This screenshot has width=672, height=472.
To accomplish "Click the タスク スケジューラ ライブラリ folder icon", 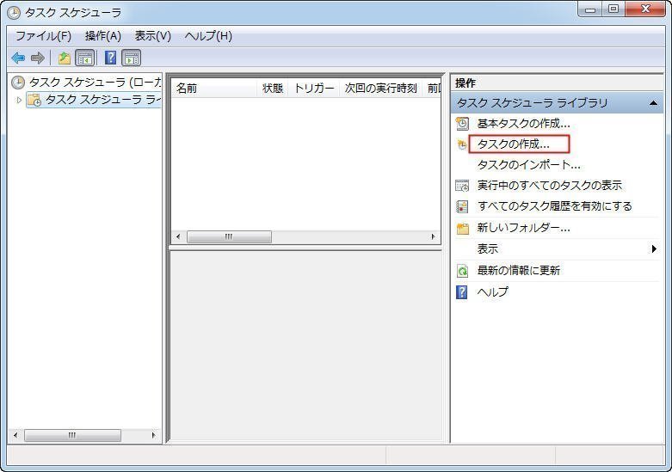I will (34, 100).
